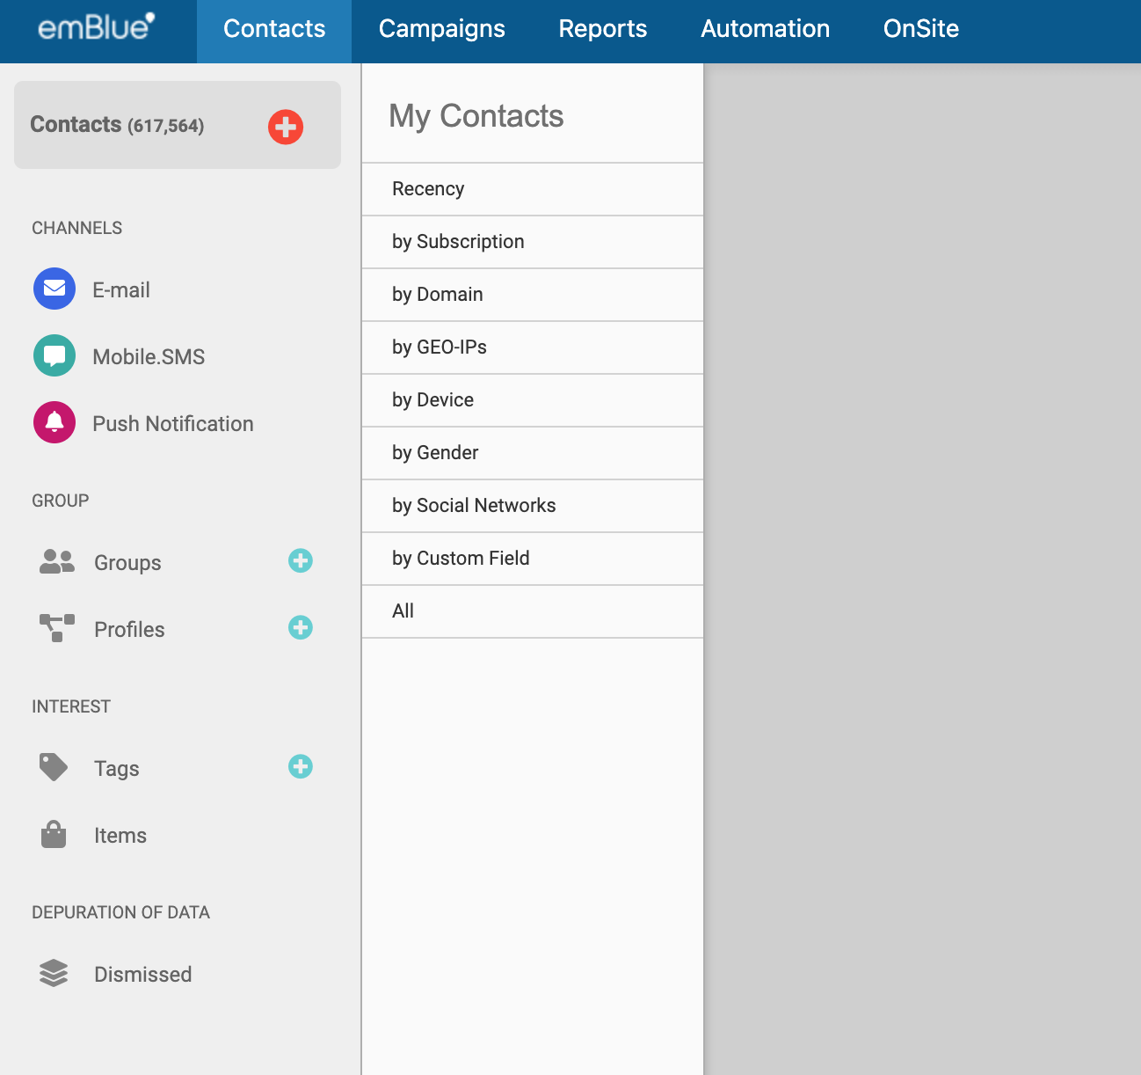The height and width of the screenshot is (1075, 1141).
Task: Open the Profiles group link
Action: tap(129, 630)
